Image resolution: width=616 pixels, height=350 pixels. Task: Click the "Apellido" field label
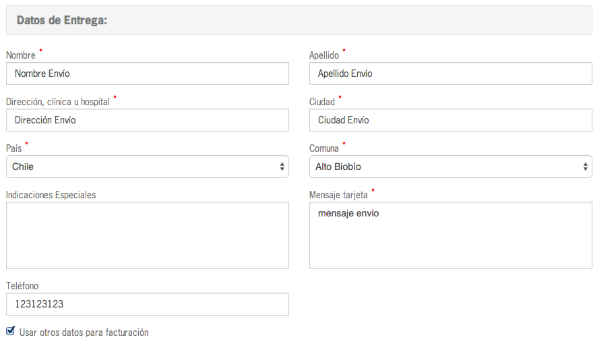[324, 55]
